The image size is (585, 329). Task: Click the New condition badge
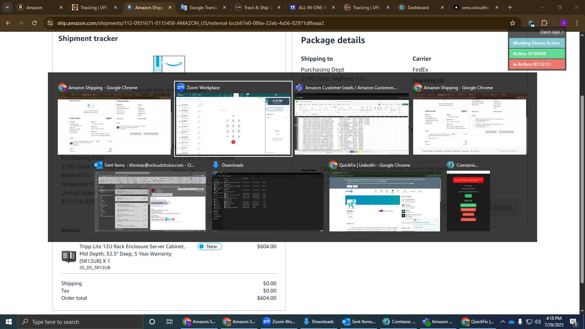[210, 246]
